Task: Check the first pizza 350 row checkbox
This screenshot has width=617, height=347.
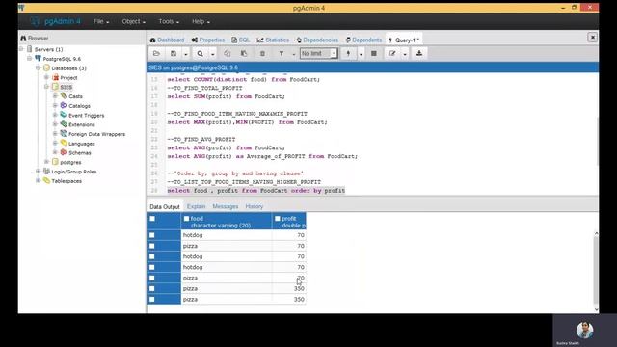Action: click(x=152, y=289)
